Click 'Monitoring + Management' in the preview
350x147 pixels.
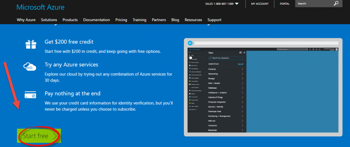219,116
